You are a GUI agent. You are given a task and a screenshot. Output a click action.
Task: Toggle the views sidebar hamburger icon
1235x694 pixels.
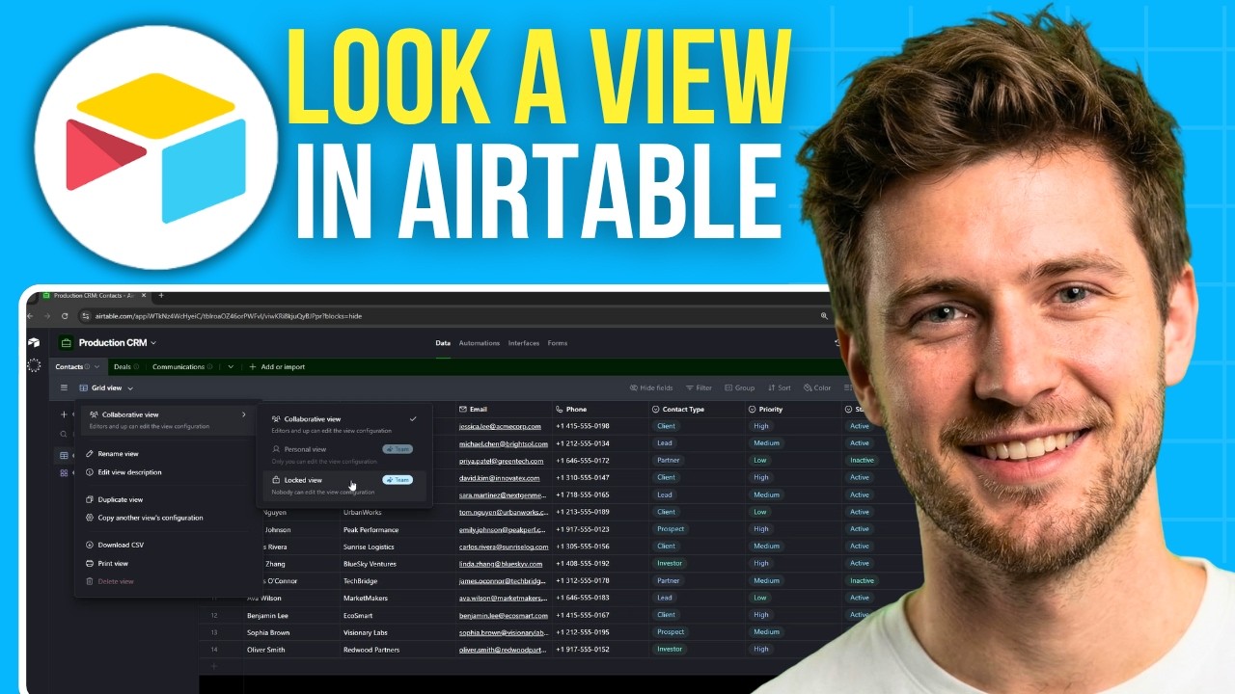(x=65, y=387)
